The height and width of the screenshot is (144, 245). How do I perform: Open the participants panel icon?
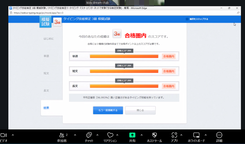(x=62, y=135)
